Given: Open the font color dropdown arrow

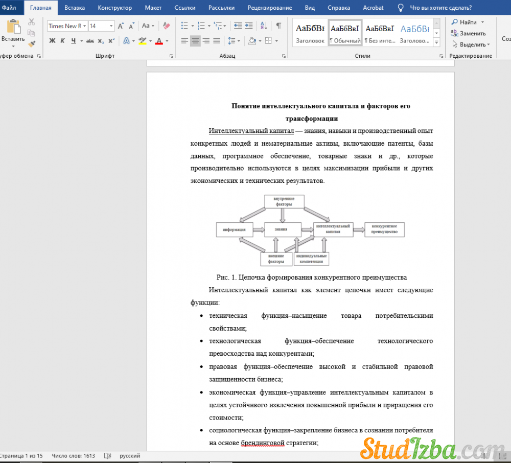Looking at the screenshot, I should 167,41.
